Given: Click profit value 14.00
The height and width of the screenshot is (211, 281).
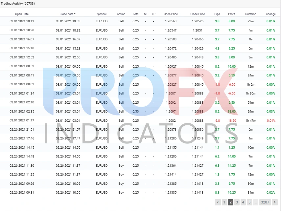Looking at the screenshot, I should [232, 157].
